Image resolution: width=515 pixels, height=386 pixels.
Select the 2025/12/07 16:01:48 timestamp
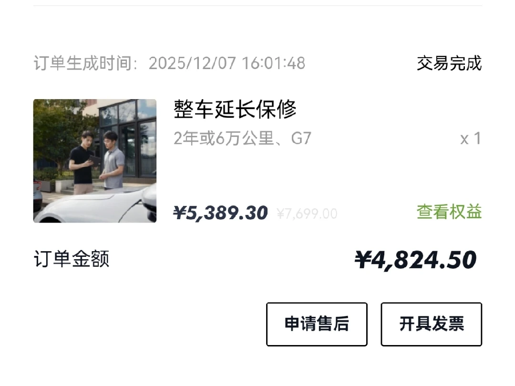(227, 63)
